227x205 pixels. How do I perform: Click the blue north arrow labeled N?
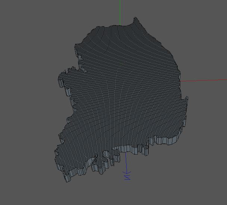pos(127,166)
